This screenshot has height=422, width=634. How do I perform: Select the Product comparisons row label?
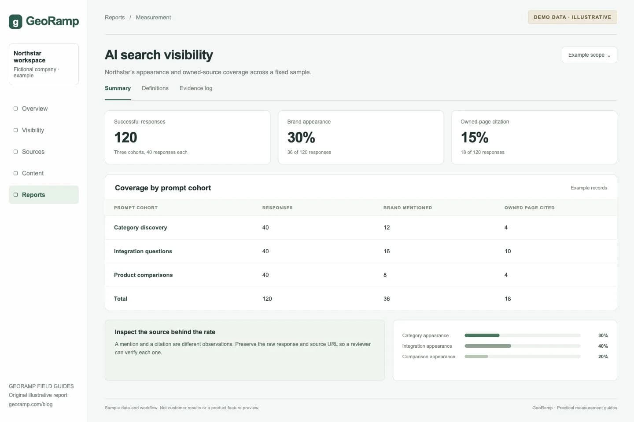(144, 275)
